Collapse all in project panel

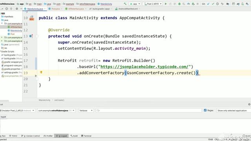(11, 9)
